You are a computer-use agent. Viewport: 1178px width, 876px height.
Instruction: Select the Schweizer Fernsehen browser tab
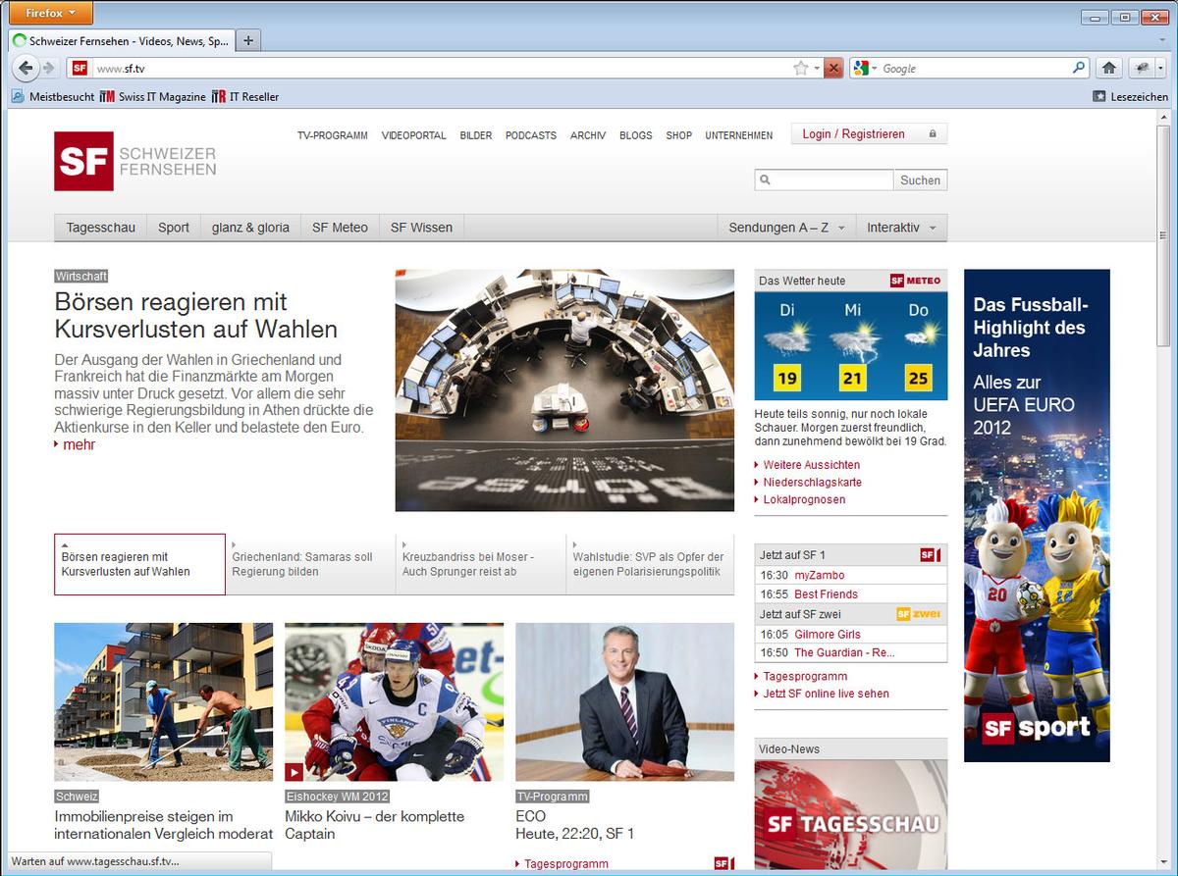121,41
